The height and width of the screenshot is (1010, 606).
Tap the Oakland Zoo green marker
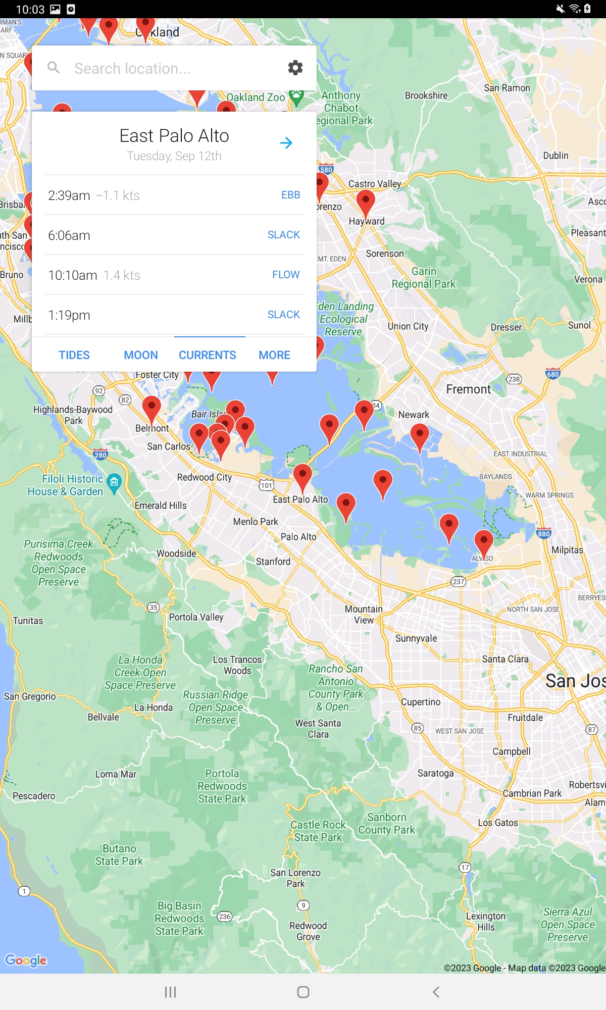click(297, 97)
